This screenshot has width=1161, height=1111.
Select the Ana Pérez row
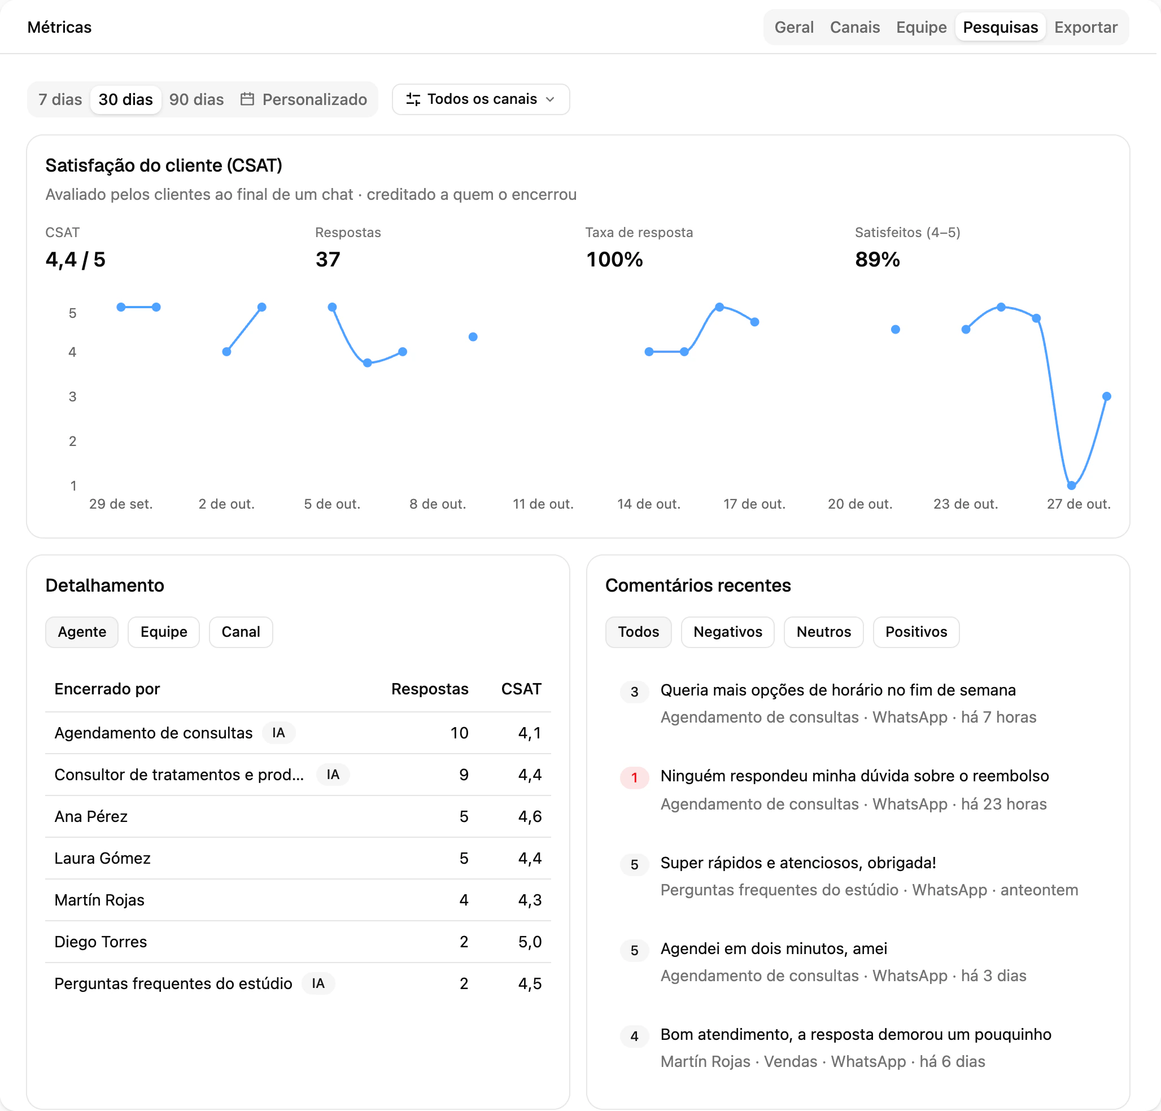[298, 817]
